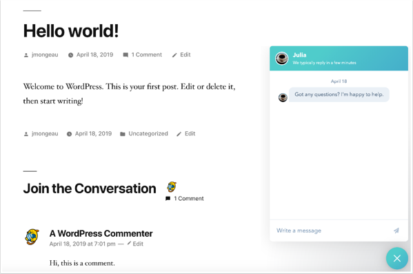Open Julia's avatar in the chat header
This screenshot has height=274, width=413.
281,58
